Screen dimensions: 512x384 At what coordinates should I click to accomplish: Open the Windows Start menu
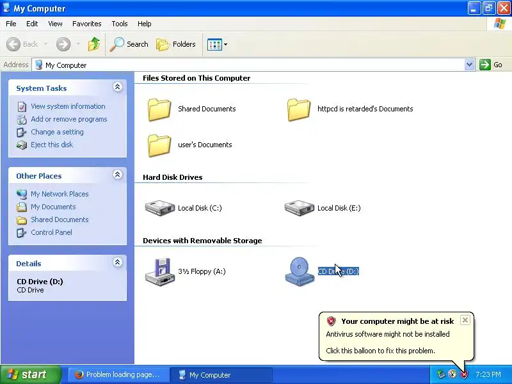(30, 374)
